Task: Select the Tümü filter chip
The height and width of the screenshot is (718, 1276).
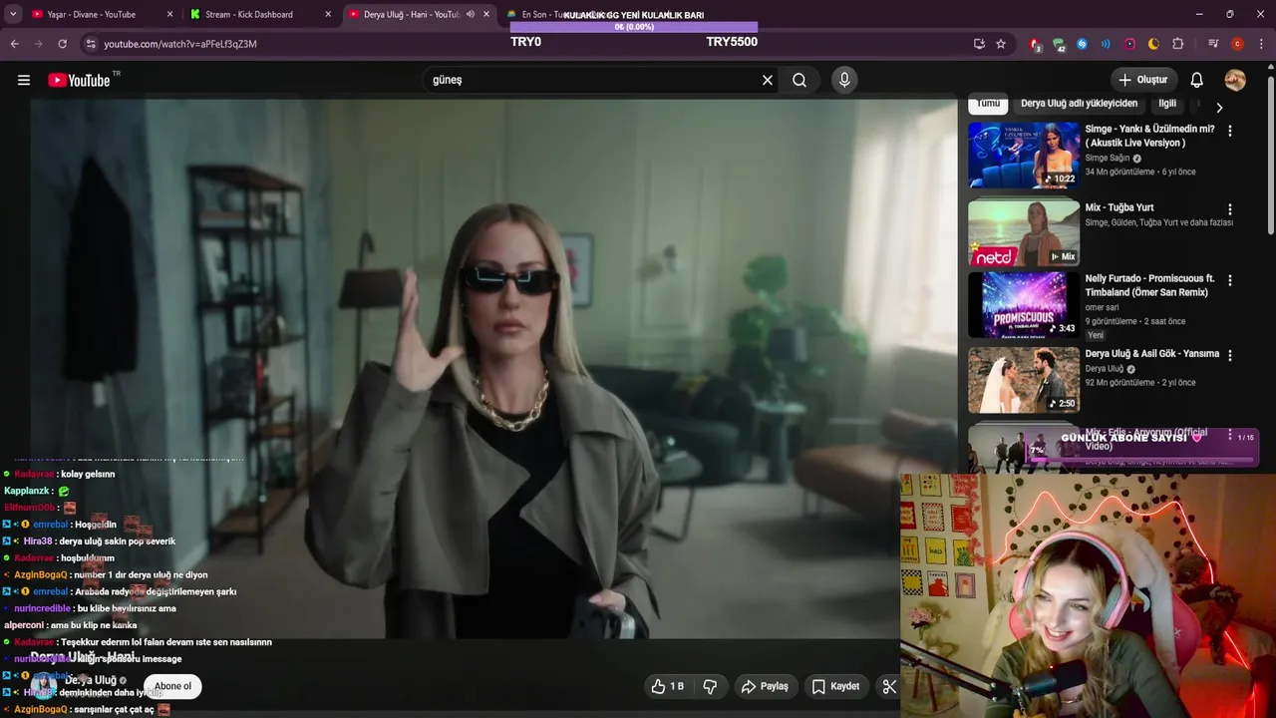Action: [988, 104]
